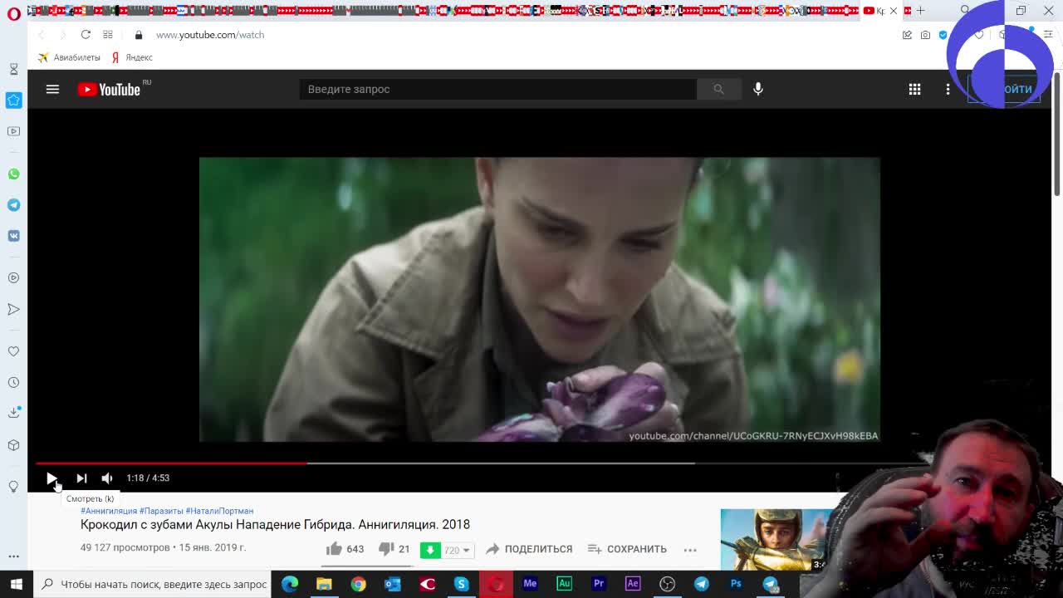The image size is (1063, 598).
Task: Share the video via Поделиться
Action: 529,549
